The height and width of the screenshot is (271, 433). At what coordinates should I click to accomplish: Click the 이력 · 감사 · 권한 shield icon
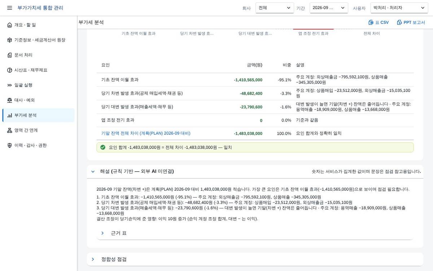[x=10, y=145]
